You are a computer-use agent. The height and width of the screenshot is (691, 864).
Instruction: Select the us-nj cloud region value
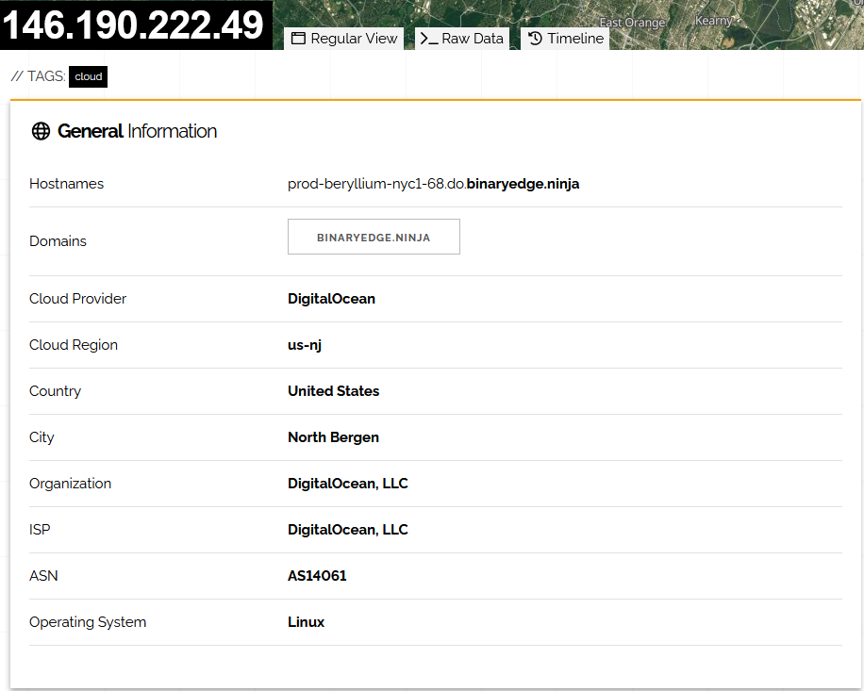305,345
